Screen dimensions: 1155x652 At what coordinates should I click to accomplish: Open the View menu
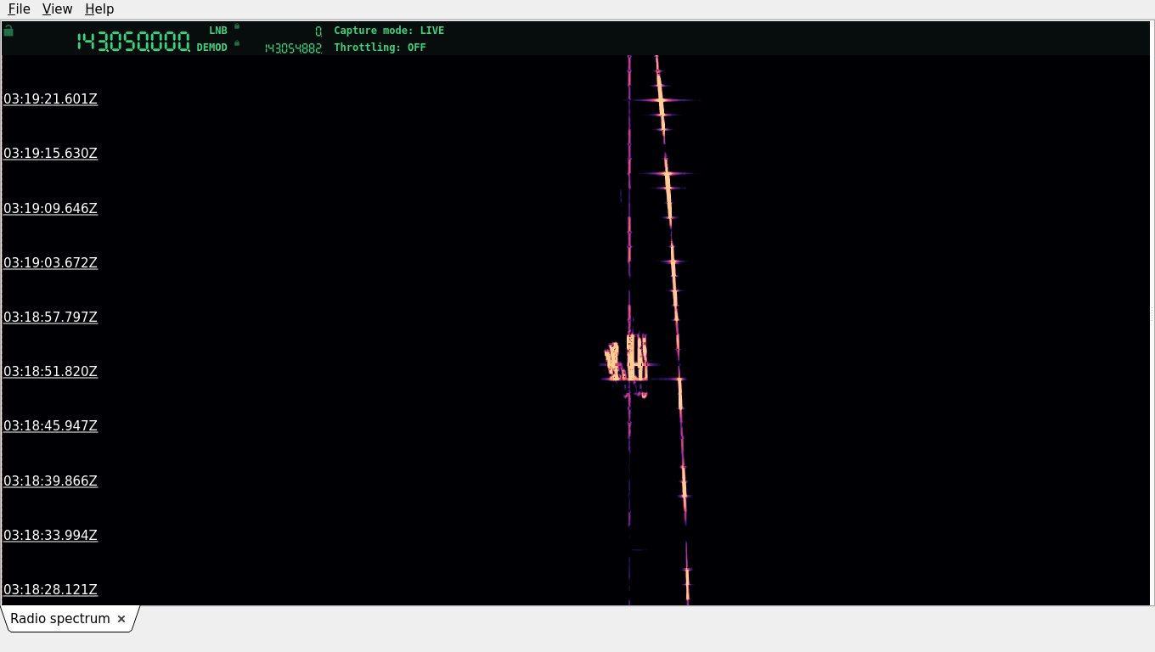57,8
